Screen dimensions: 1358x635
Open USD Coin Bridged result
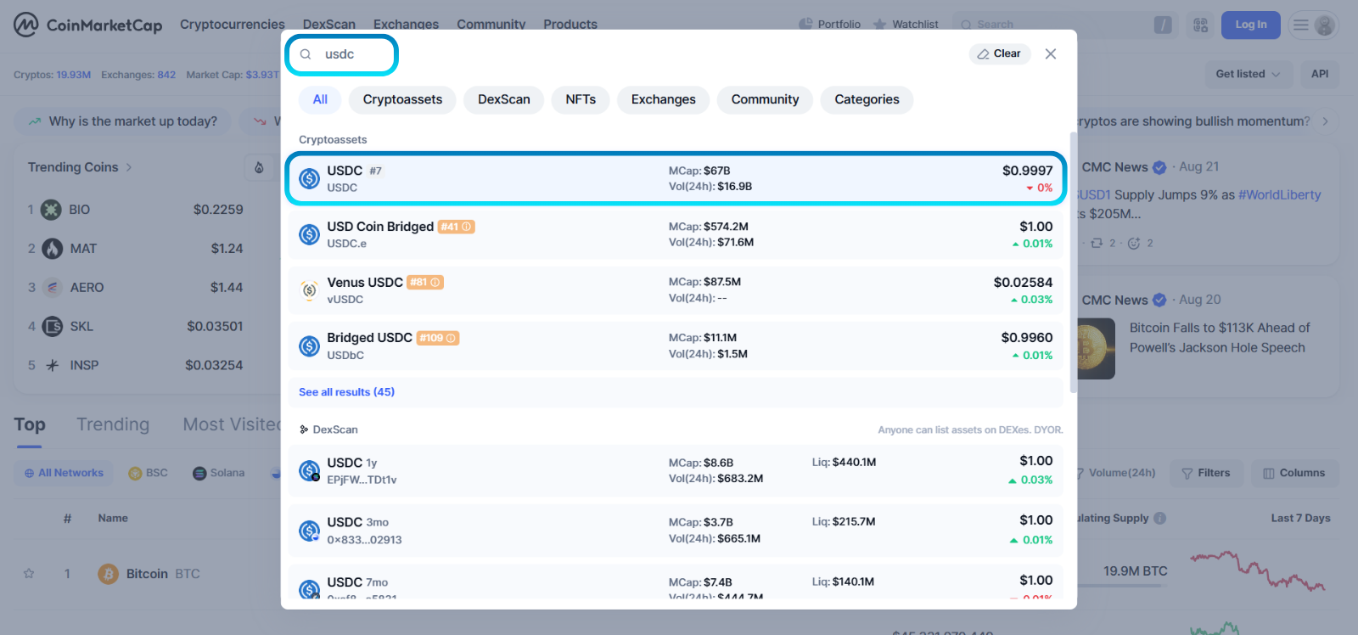(x=676, y=234)
